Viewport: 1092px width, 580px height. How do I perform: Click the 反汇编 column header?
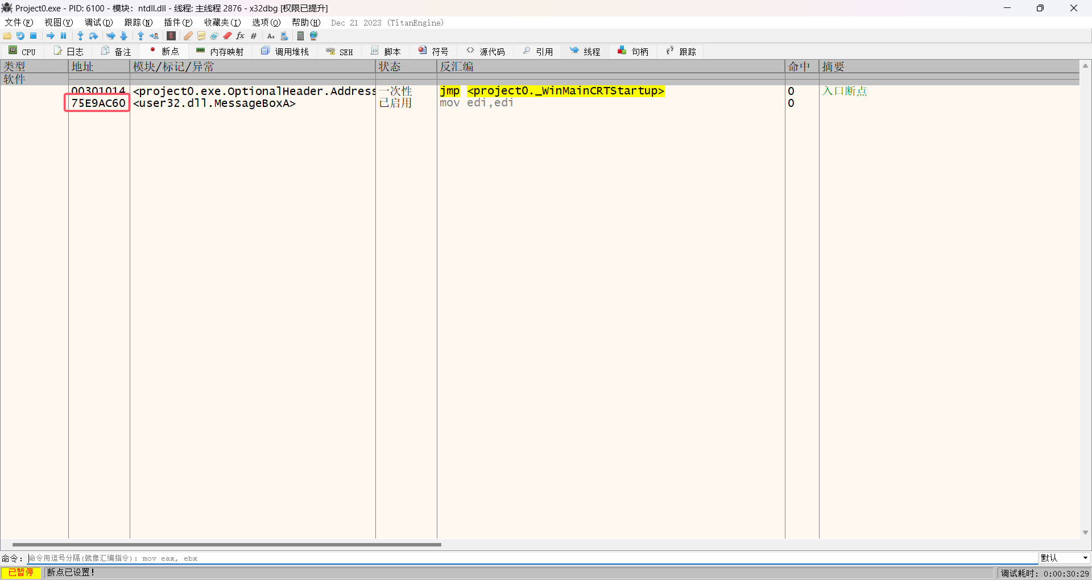pos(611,67)
